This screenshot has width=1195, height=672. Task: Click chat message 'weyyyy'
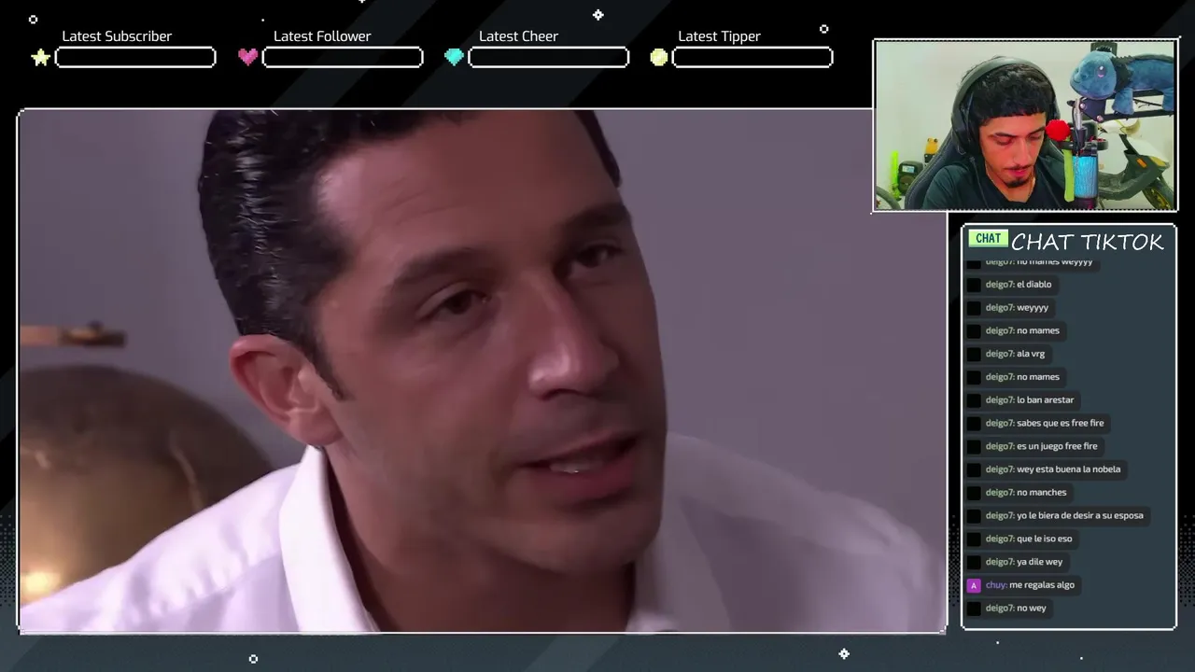(1033, 308)
